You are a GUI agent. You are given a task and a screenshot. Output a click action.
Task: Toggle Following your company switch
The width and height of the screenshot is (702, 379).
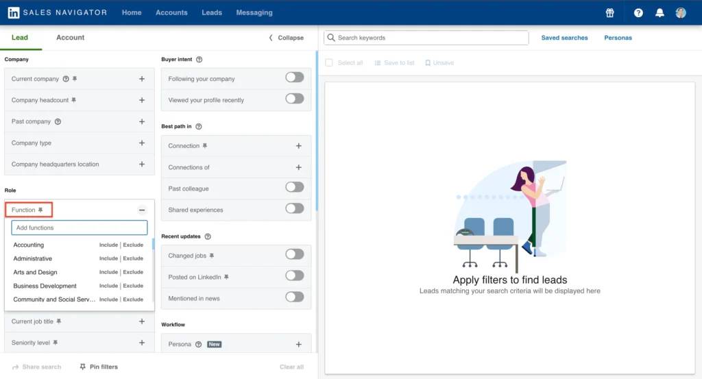point(294,78)
